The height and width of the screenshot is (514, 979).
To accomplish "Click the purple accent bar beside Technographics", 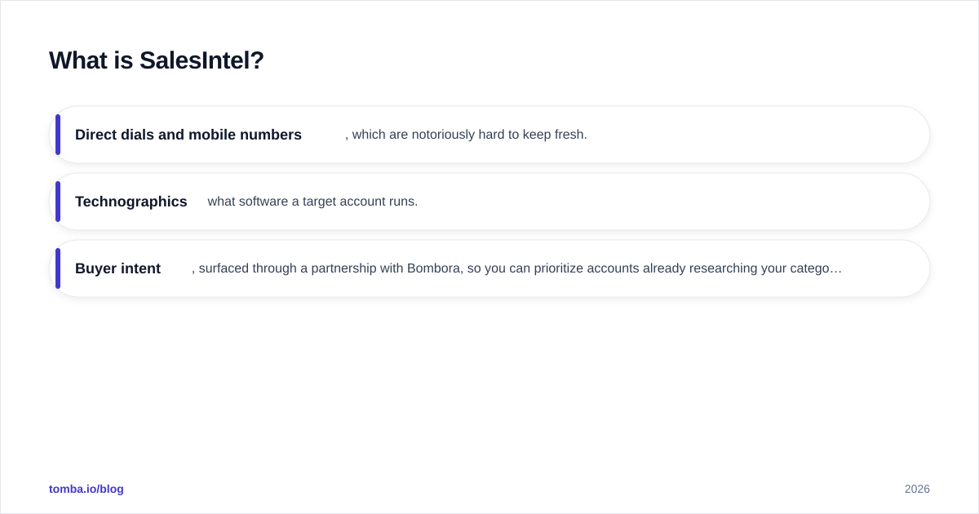I will point(58,202).
